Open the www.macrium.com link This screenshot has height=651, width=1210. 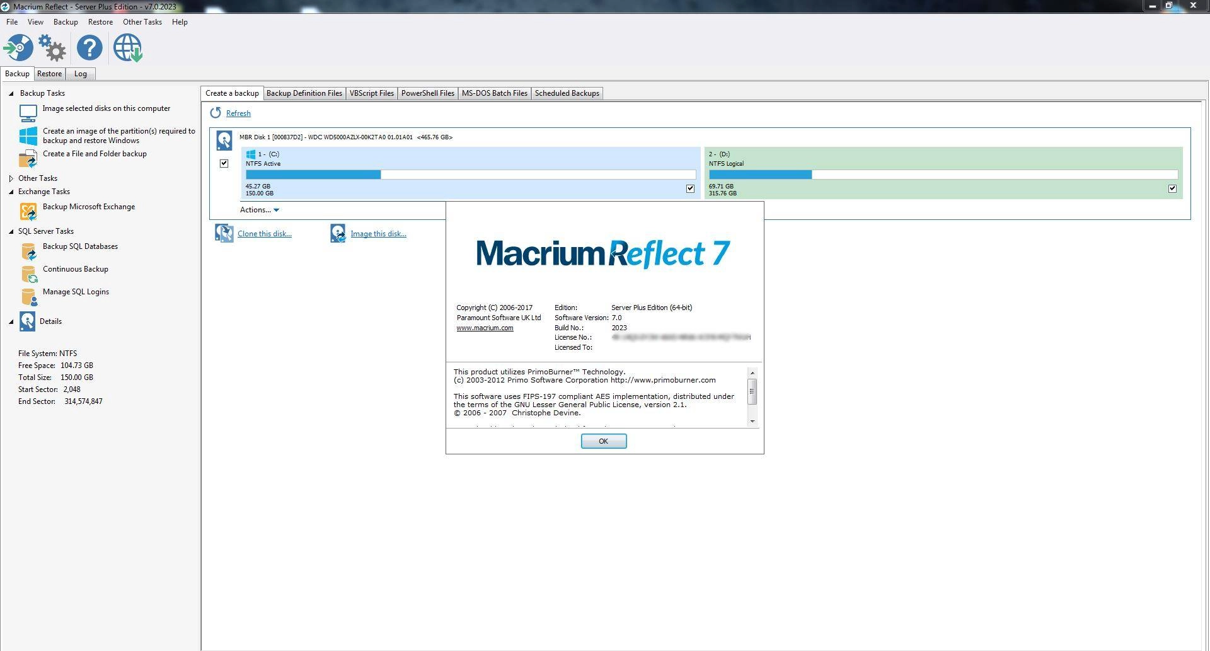[485, 328]
